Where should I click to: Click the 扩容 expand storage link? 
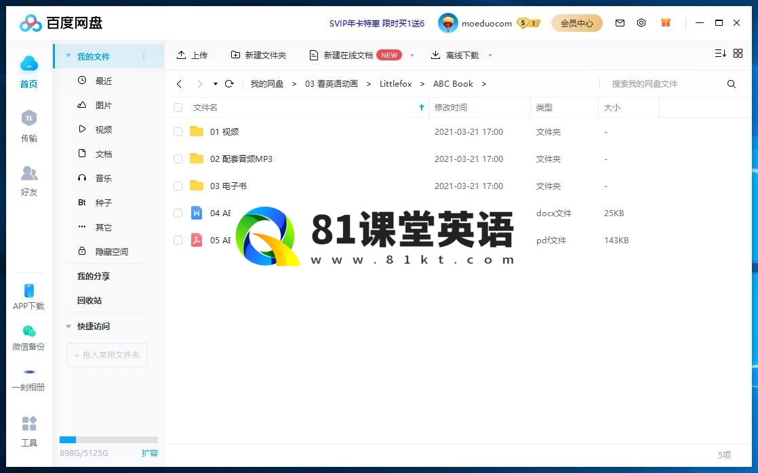click(149, 453)
